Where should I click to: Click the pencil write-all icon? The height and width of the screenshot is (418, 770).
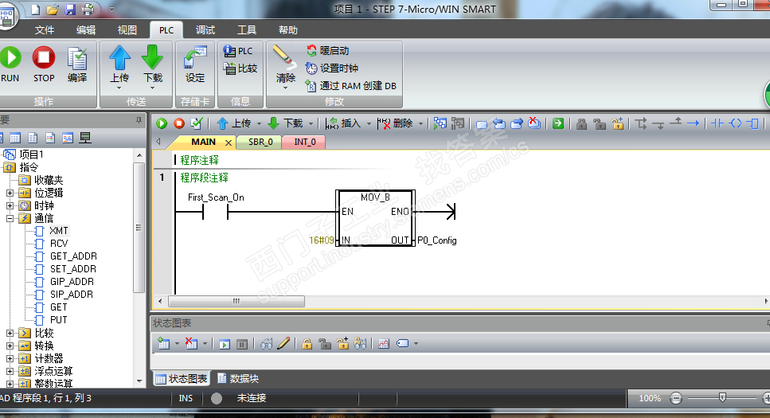click(x=283, y=344)
